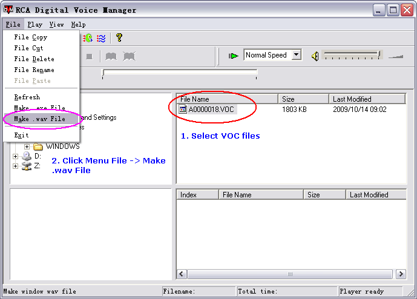Click the horizontal scrollbar right arrow
This screenshot has height=299, width=417.
coord(401,274)
